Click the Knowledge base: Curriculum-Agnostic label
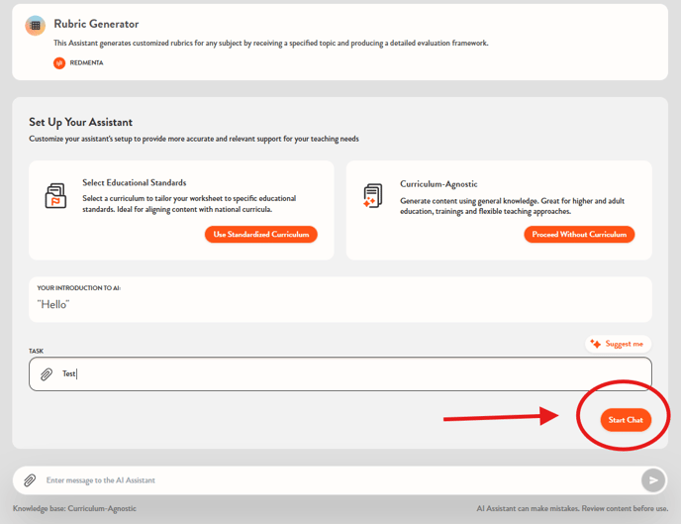The width and height of the screenshot is (681, 524). click(x=74, y=508)
